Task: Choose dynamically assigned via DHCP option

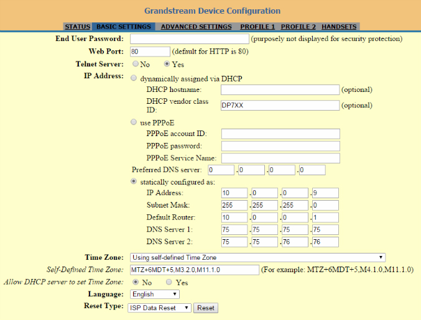Action: (134, 78)
